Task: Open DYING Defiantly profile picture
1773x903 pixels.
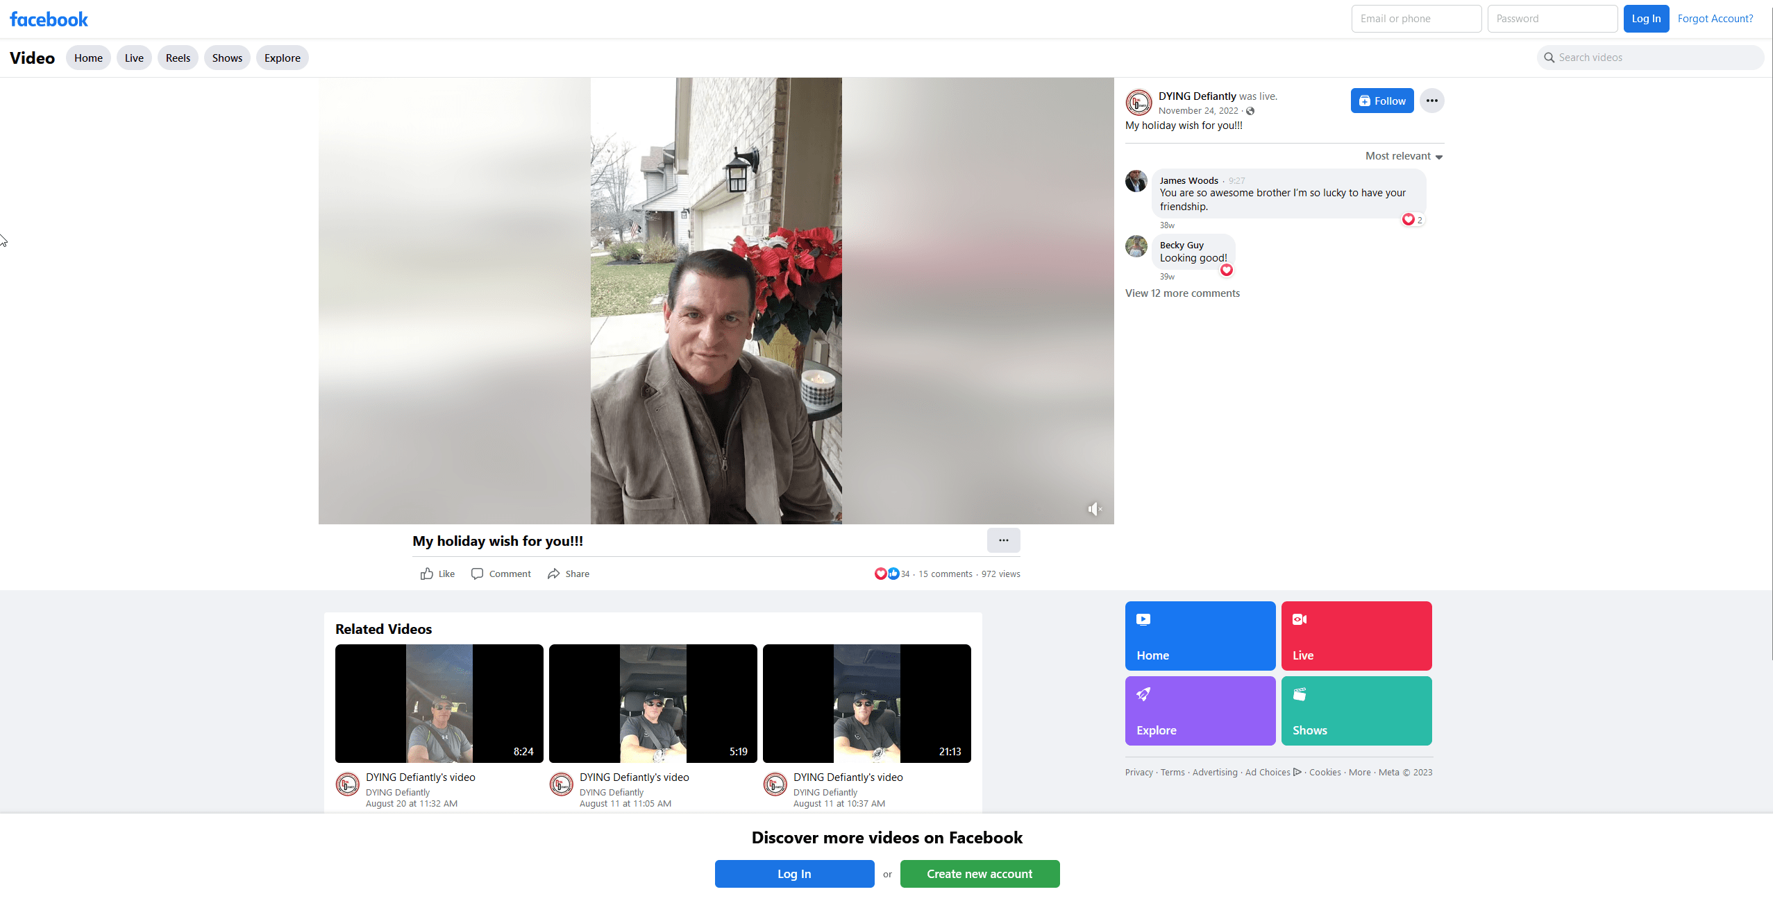Action: click(x=1138, y=103)
